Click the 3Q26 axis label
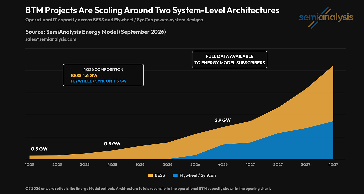This screenshot has width=364, height=194. coord(195,165)
